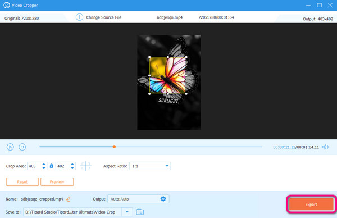Click the file name adbjesqa.mp4
The image size is (337, 218).
(x=170, y=17)
